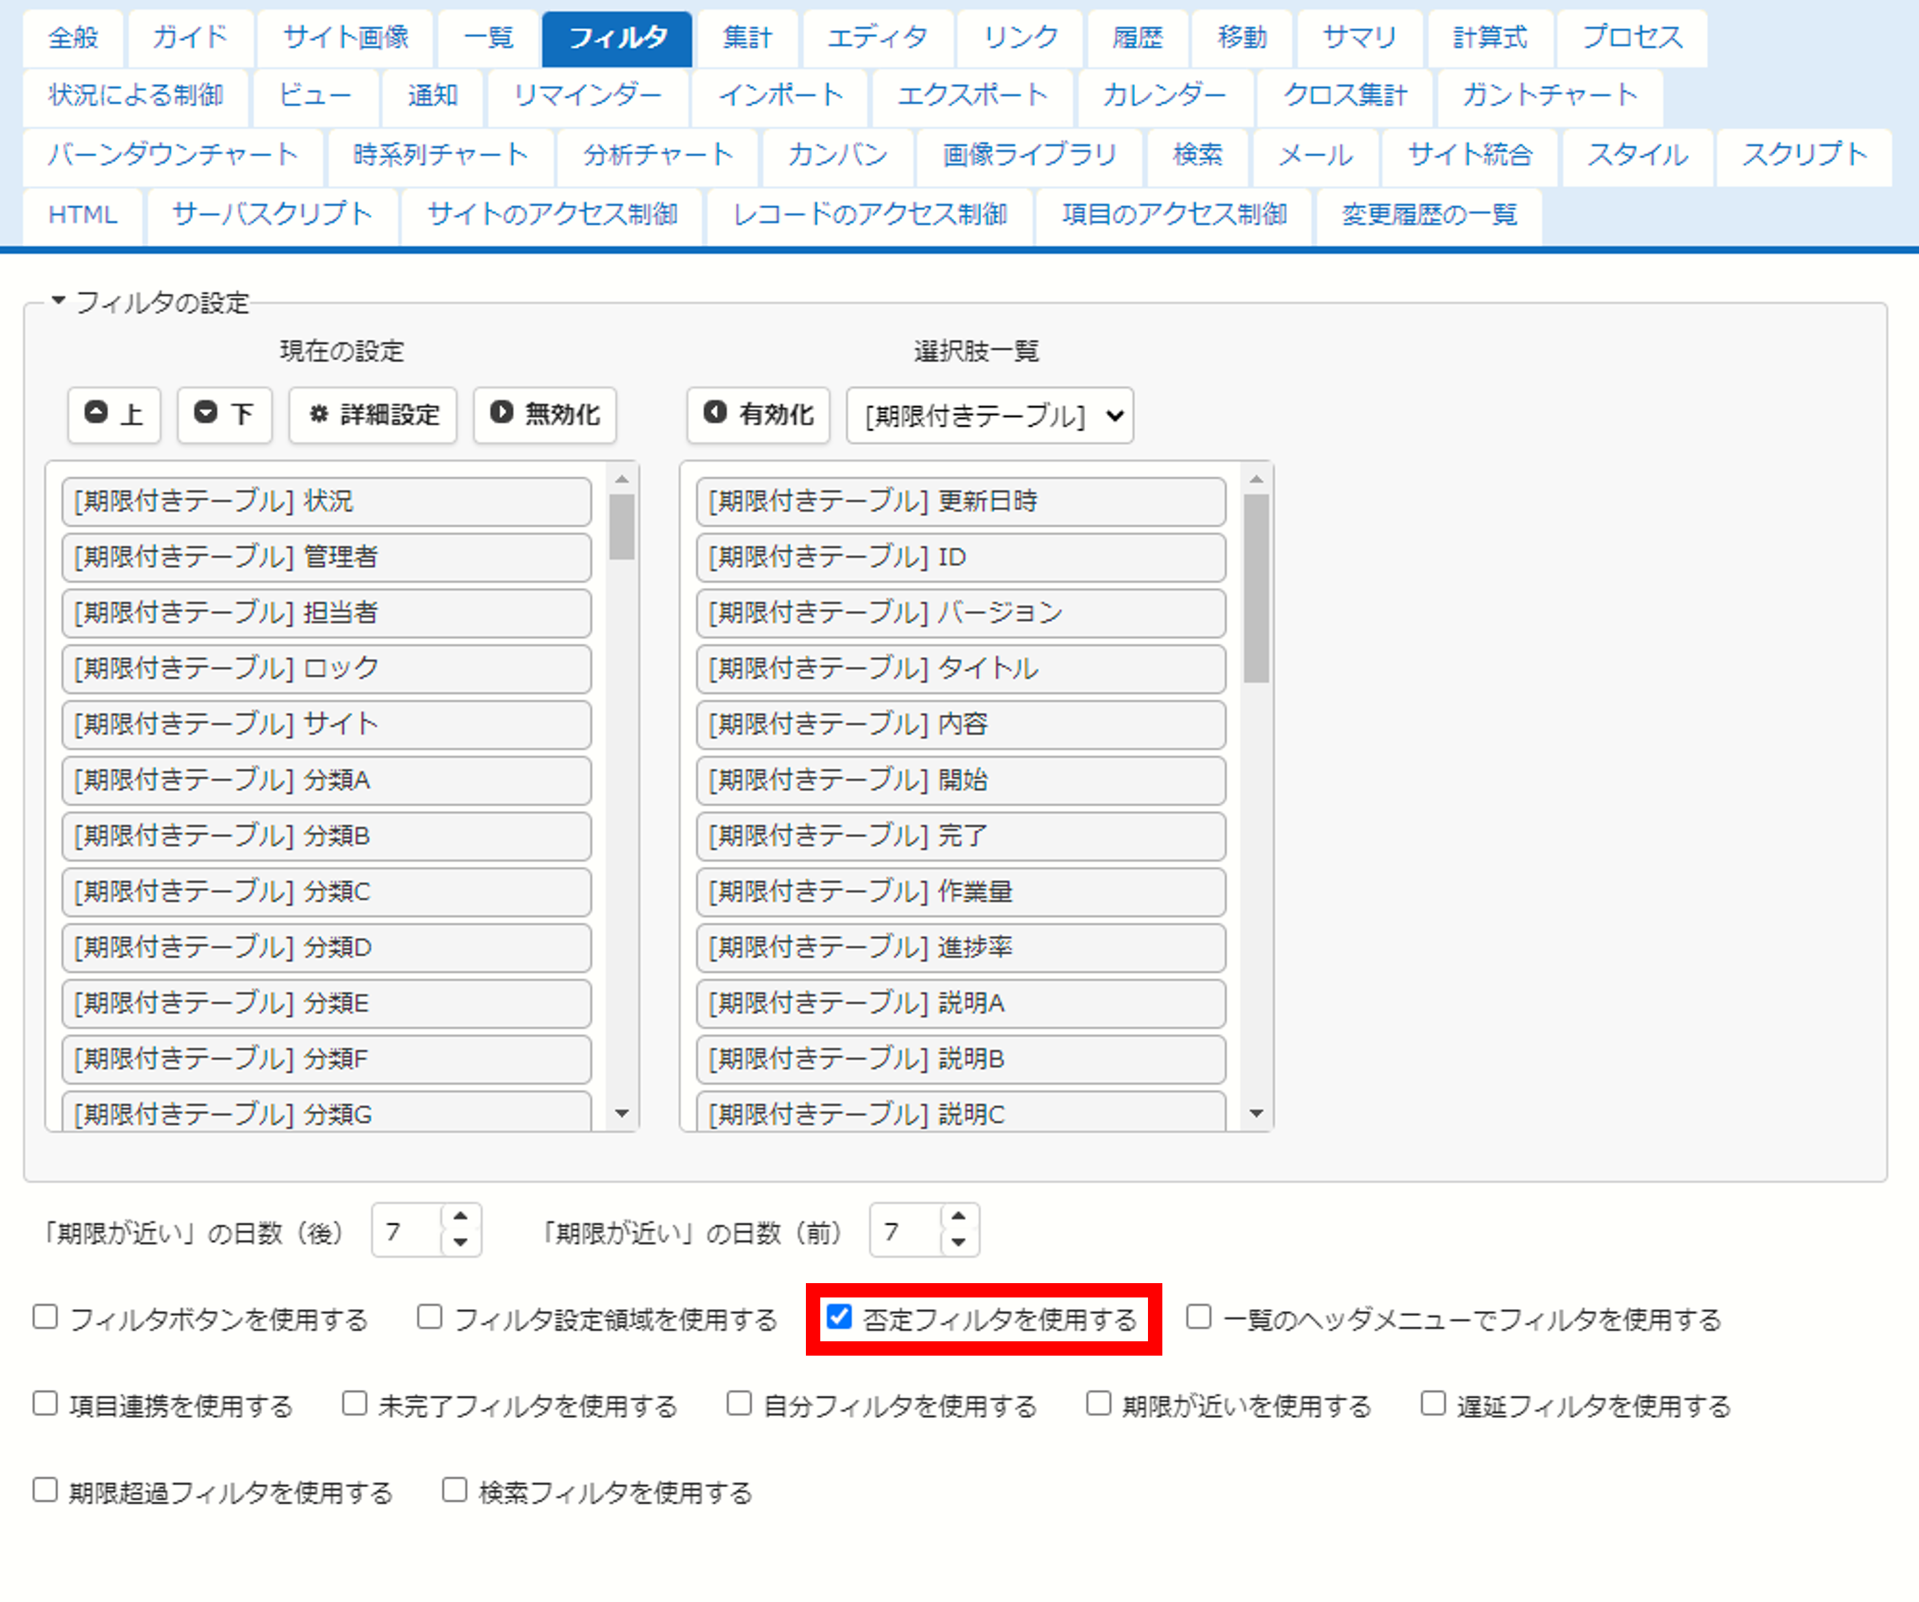
Task: Select [期限付きテーブル] 更新日時 in options list
Action: (x=961, y=502)
